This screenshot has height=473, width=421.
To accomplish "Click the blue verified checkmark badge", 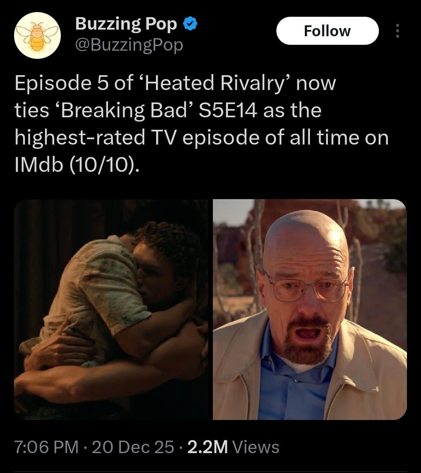I will 190,24.
